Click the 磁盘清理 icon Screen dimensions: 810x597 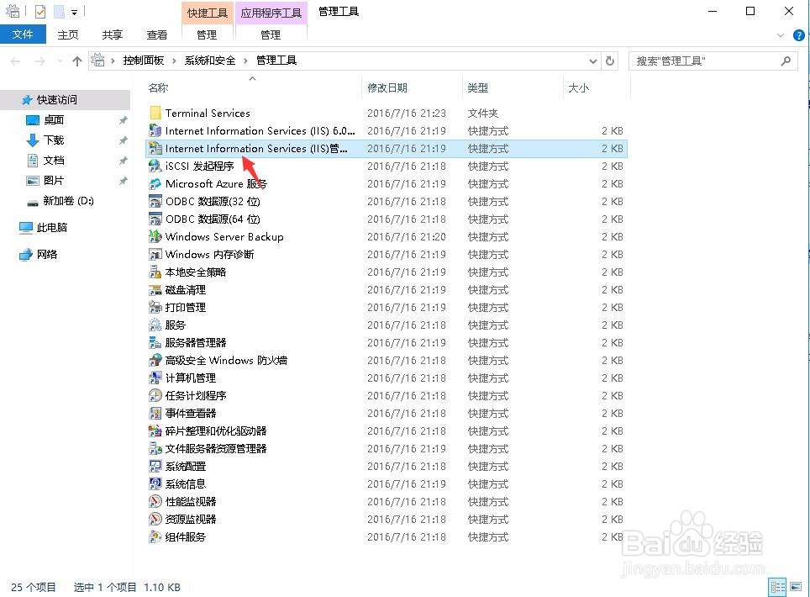point(155,289)
